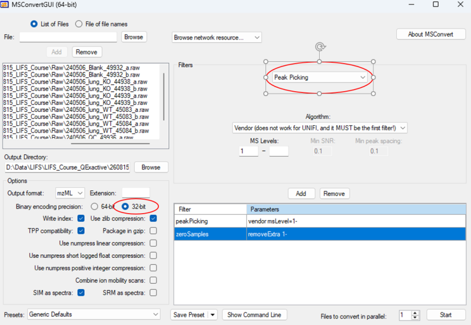Click the Output Directory path field
Image resolution: width=471 pixels, height=325 pixels.
[67, 167]
